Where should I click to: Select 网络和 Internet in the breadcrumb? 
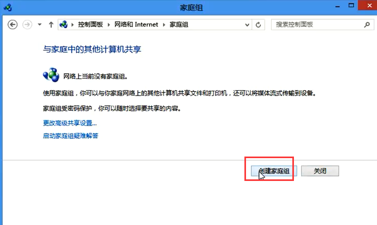point(136,24)
